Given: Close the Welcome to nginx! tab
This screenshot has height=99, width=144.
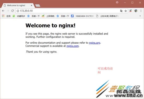Looking at the screenshot, I should click(31, 5).
